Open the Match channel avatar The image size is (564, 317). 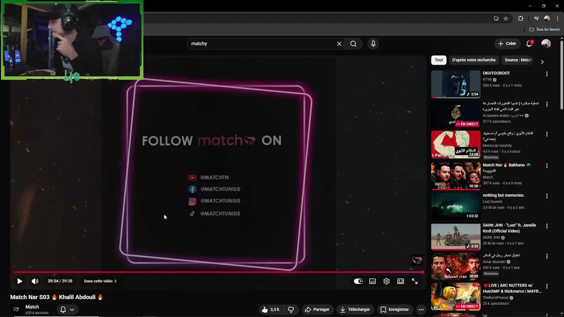(x=16, y=310)
